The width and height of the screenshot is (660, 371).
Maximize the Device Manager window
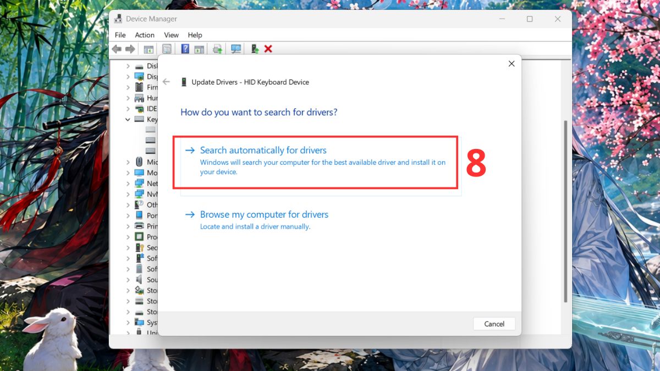[x=530, y=19]
